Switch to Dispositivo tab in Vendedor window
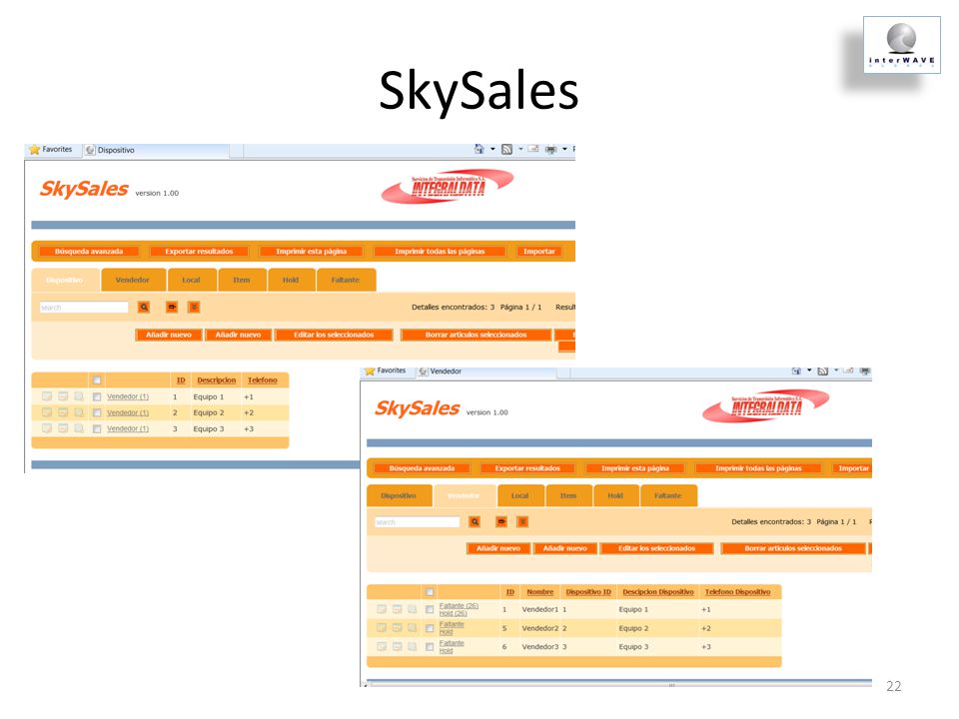The width and height of the screenshot is (959, 719). coord(399,496)
